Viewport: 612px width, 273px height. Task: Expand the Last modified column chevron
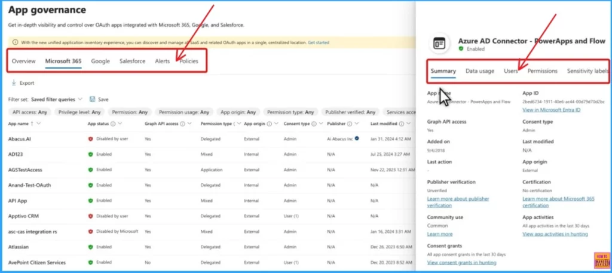pos(408,124)
